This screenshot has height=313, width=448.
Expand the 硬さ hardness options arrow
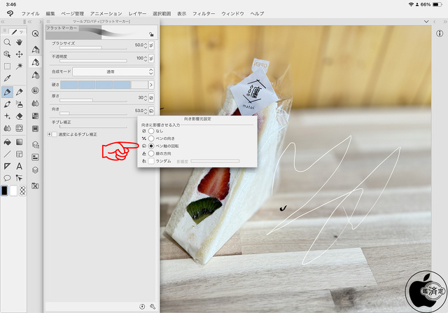click(151, 84)
